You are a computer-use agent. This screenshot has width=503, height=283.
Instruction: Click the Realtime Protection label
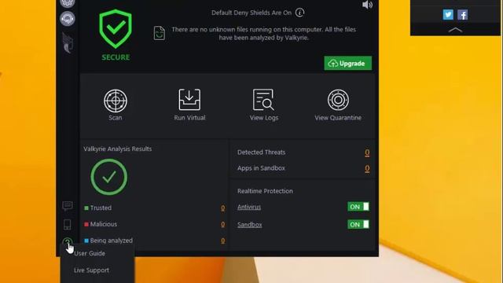(265, 191)
